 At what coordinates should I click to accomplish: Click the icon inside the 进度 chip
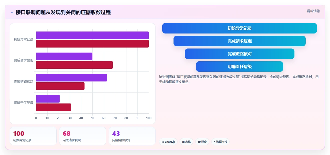pyautogui.click(x=199, y=142)
